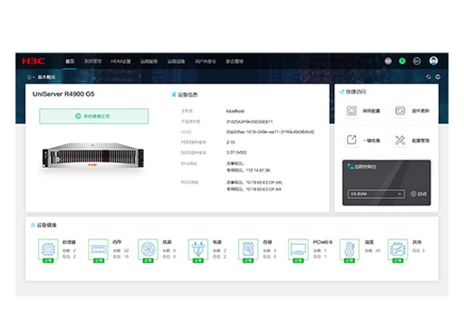Click the green power status indicator

[402, 61]
